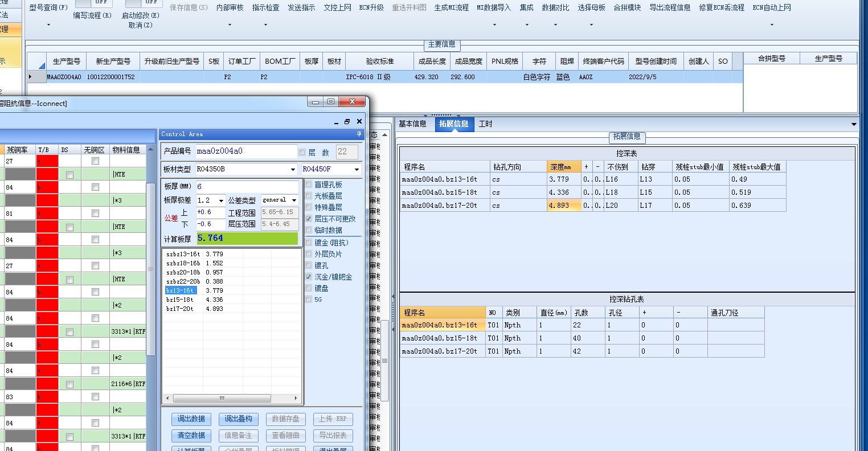Switch to 工时 tab
The width and height of the screenshot is (868, 451).
tap(485, 124)
